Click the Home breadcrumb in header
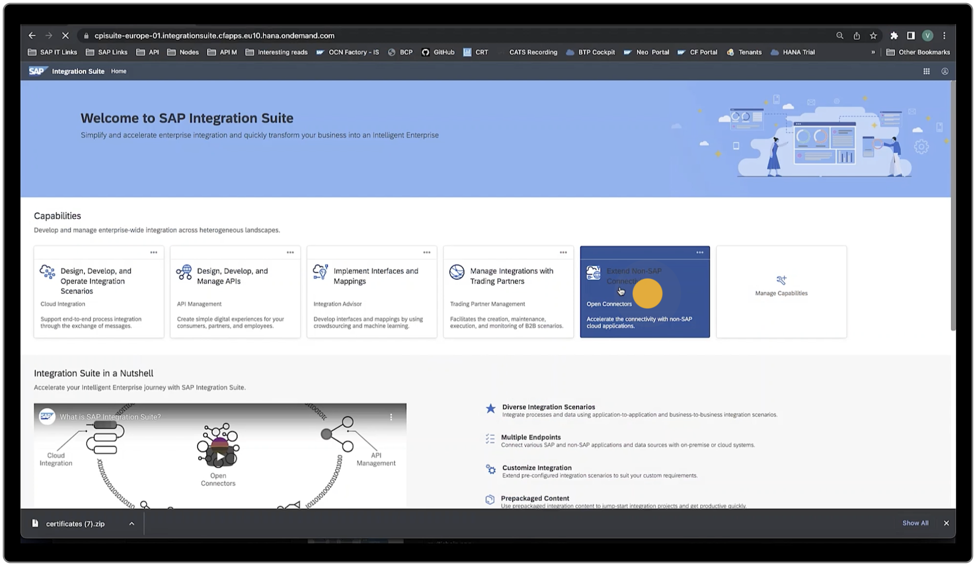Image resolution: width=976 pixels, height=566 pixels. tap(118, 71)
